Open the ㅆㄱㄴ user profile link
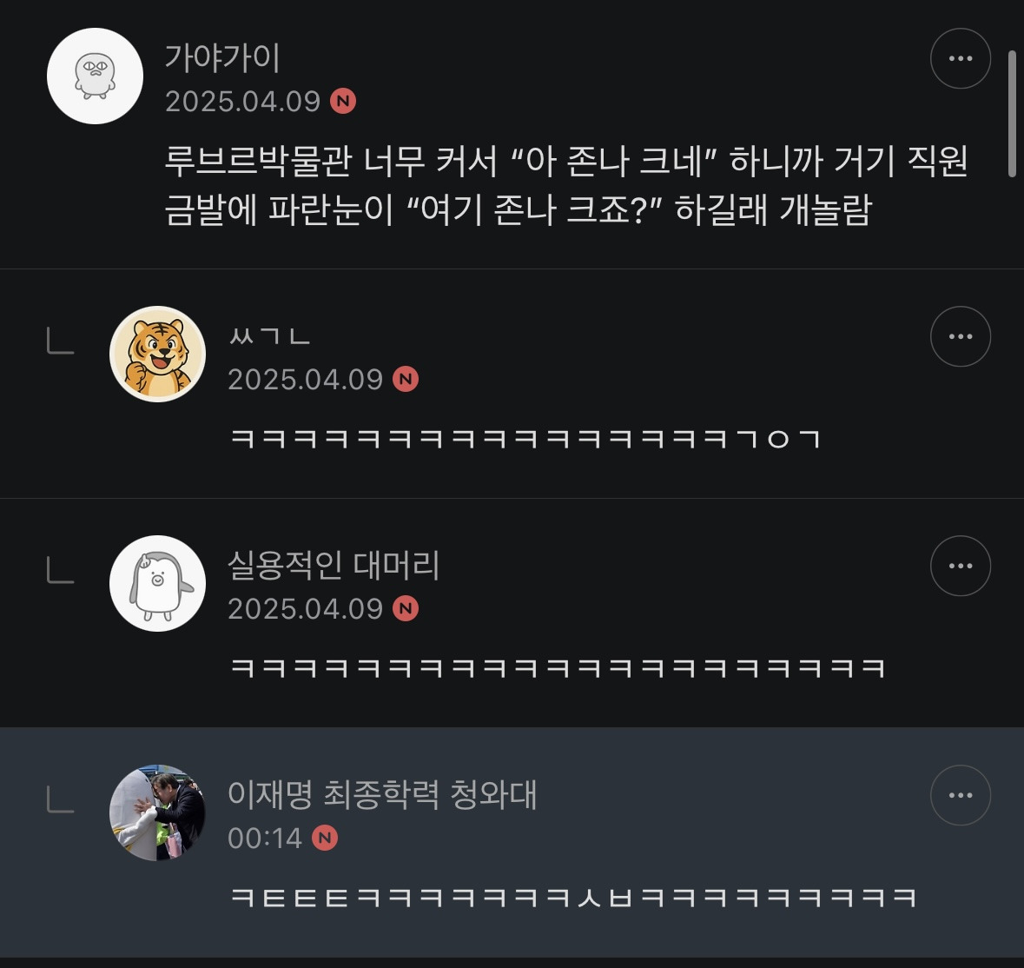The height and width of the screenshot is (968, 1024). pyautogui.click(x=269, y=336)
